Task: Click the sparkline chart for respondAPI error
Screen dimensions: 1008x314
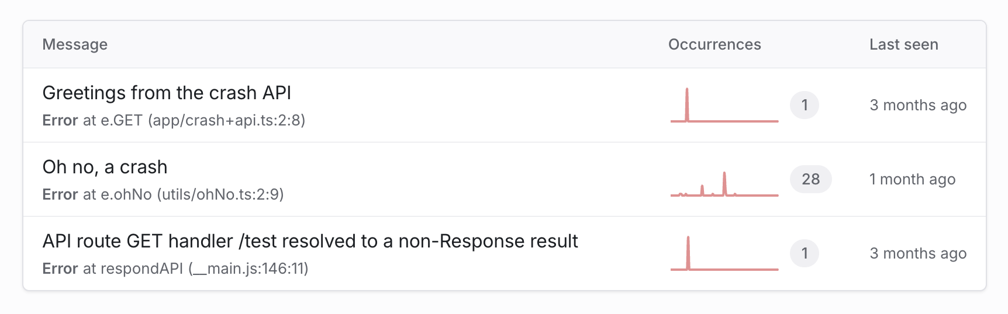Action: (724, 253)
